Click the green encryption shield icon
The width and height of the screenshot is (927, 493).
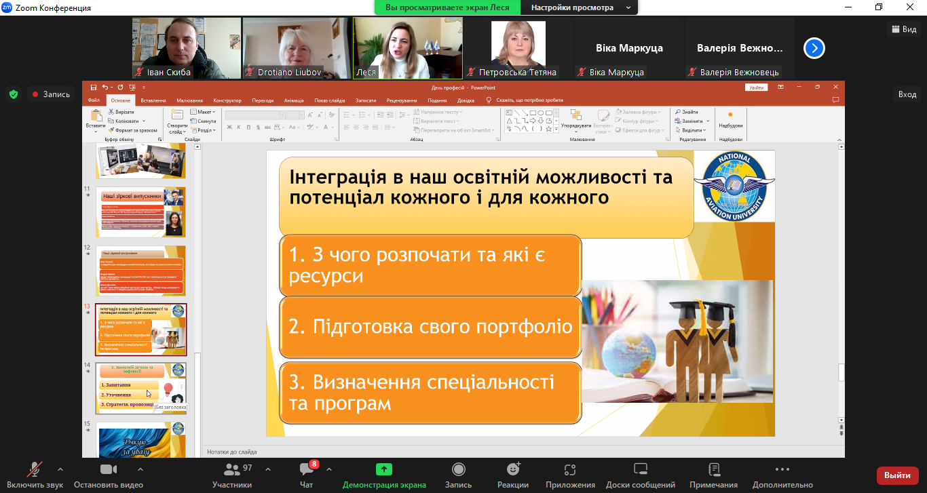14,94
